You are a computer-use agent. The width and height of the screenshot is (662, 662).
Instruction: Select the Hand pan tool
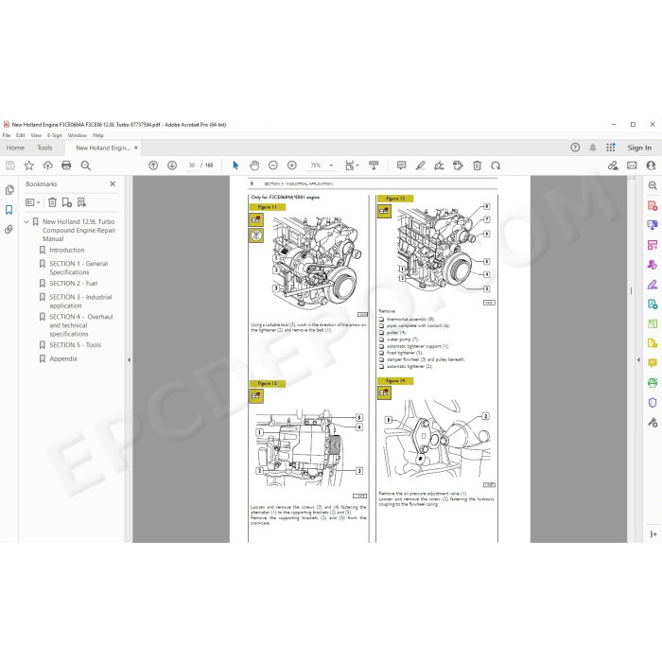click(254, 165)
